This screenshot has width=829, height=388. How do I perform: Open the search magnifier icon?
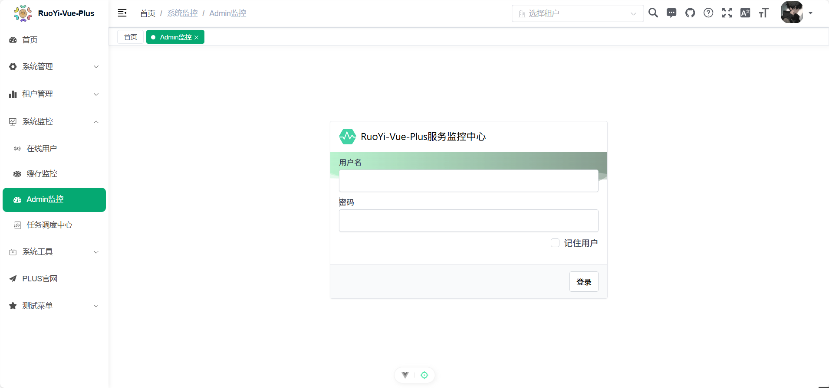(x=653, y=13)
